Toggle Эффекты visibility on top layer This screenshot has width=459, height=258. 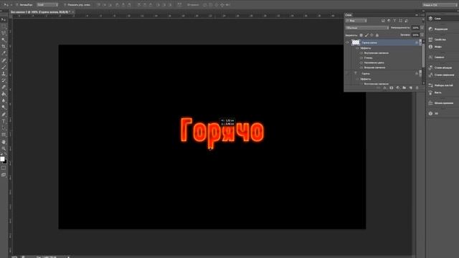[357, 48]
